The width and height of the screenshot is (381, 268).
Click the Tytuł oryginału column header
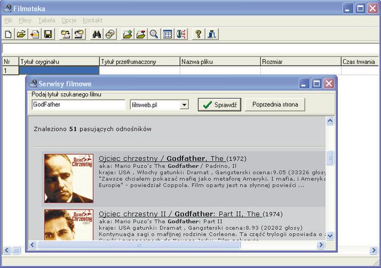point(59,62)
